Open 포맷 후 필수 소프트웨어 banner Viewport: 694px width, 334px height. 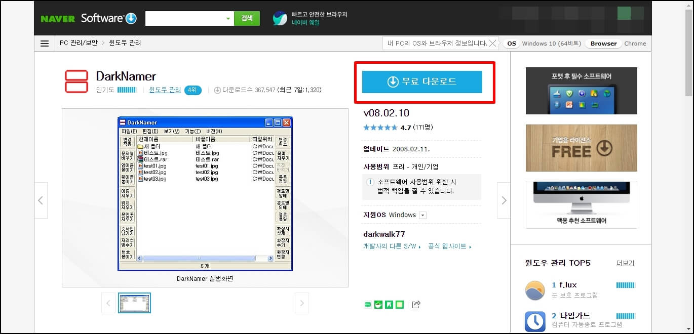click(581, 91)
